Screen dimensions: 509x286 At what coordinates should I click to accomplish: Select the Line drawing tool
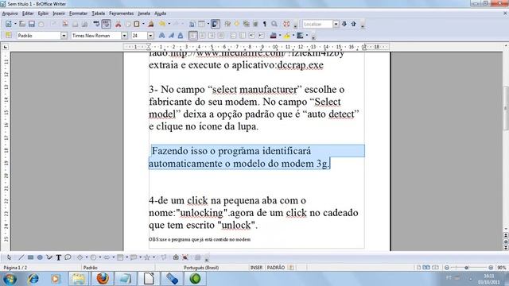tap(21, 257)
